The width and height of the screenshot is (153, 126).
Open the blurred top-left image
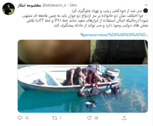click(x=54, y=52)
